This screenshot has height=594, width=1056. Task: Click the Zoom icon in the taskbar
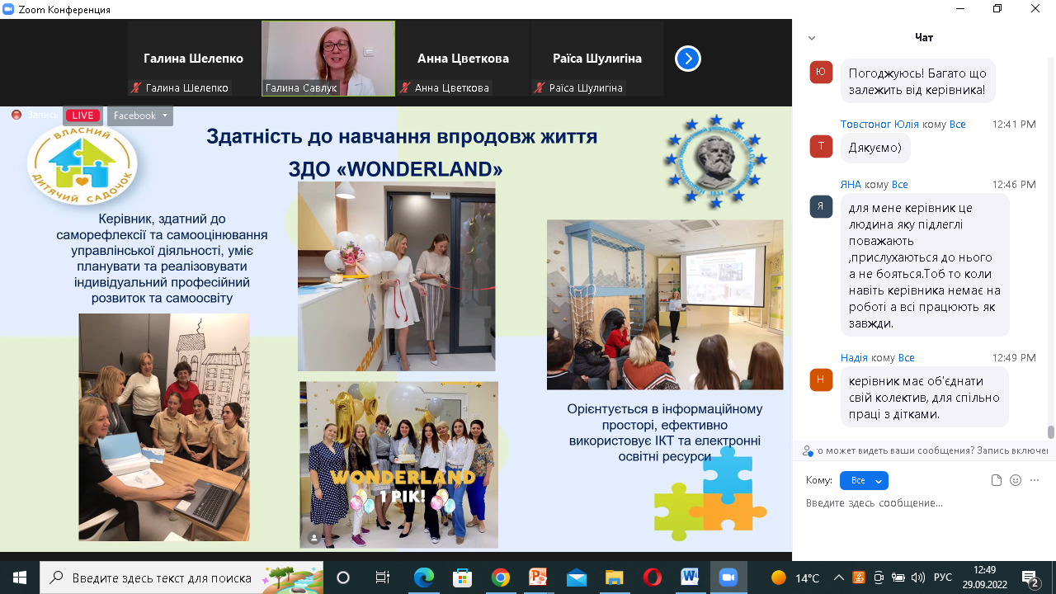click(x=728, y=577)
